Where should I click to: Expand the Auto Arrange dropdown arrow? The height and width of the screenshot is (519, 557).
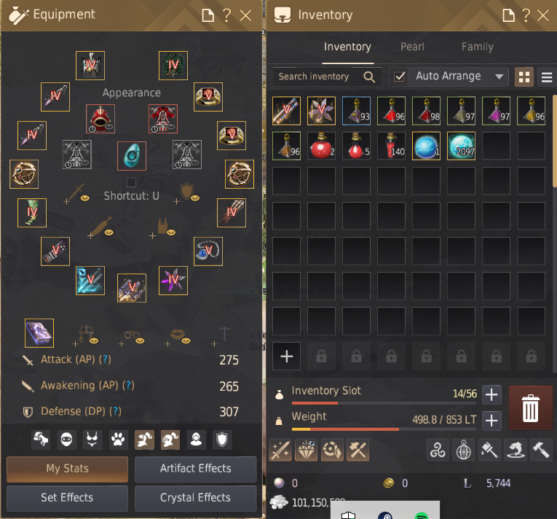pos(499,77)
